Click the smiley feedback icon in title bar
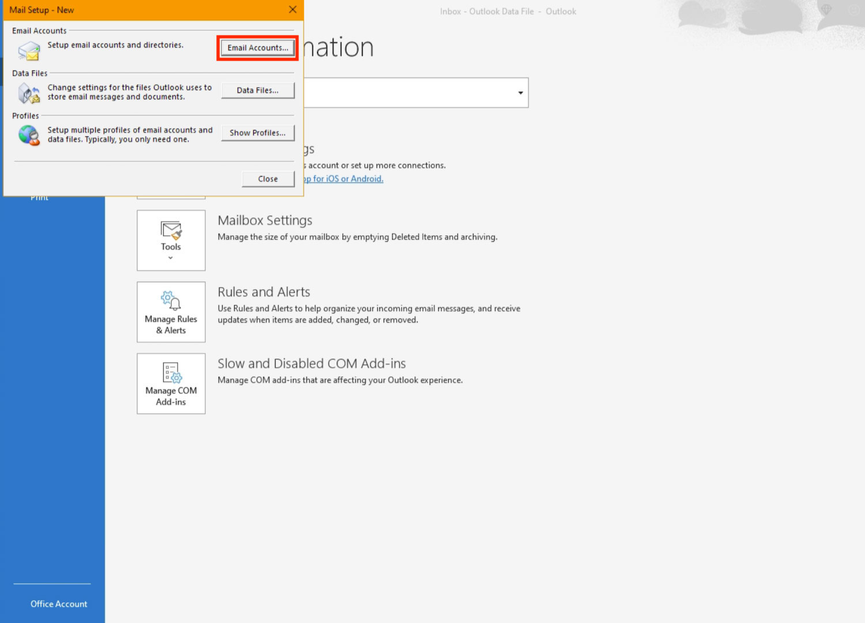Screen dimensions: 865x623 (x=854, y=10)
